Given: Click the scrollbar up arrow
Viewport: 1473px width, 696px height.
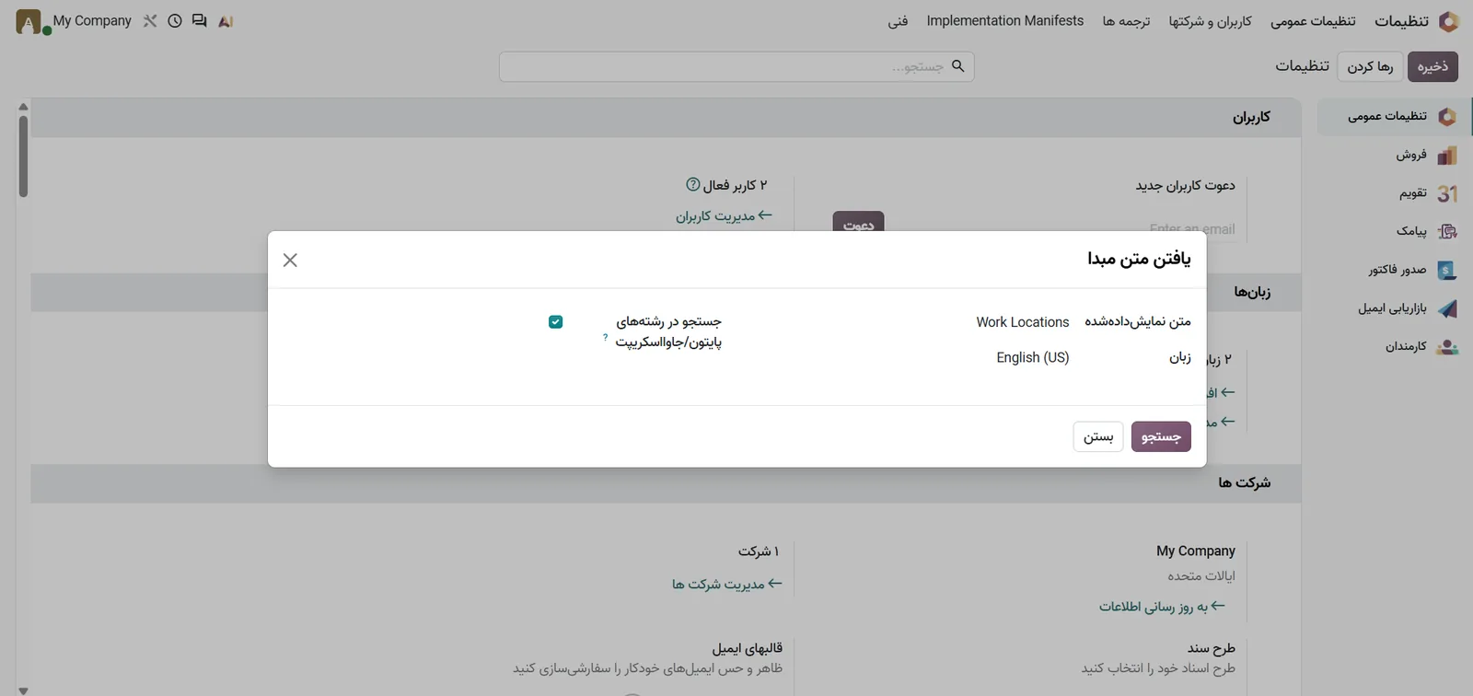Looking at the screenshot, I should pyautogui.click(x=23, y=107).
